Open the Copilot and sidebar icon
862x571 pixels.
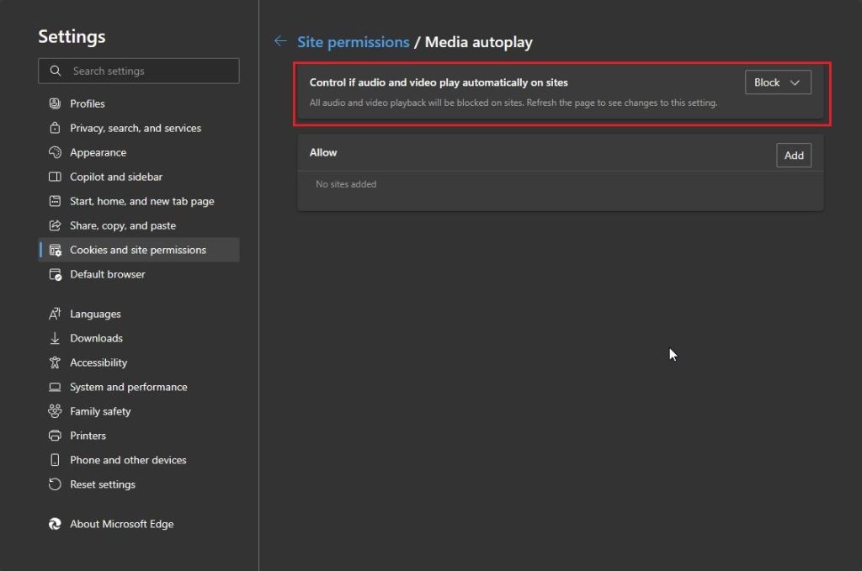[54, 176]
